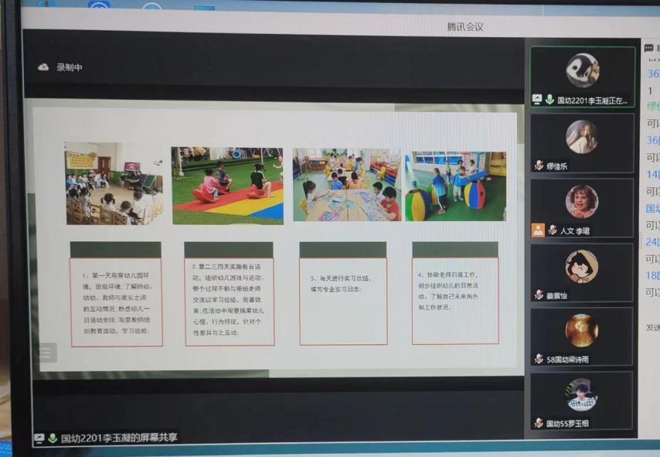Image resolution: width=660 pixels, height=457 pixels.
Task: Click muted mic icon beside 姜紫怡
Action: click(x=539, y=295)
